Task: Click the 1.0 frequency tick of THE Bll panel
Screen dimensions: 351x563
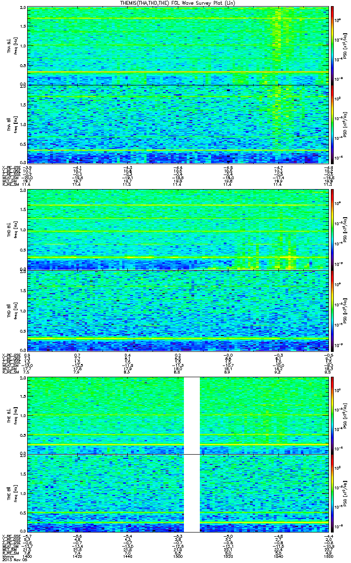Action: (23, 493)
